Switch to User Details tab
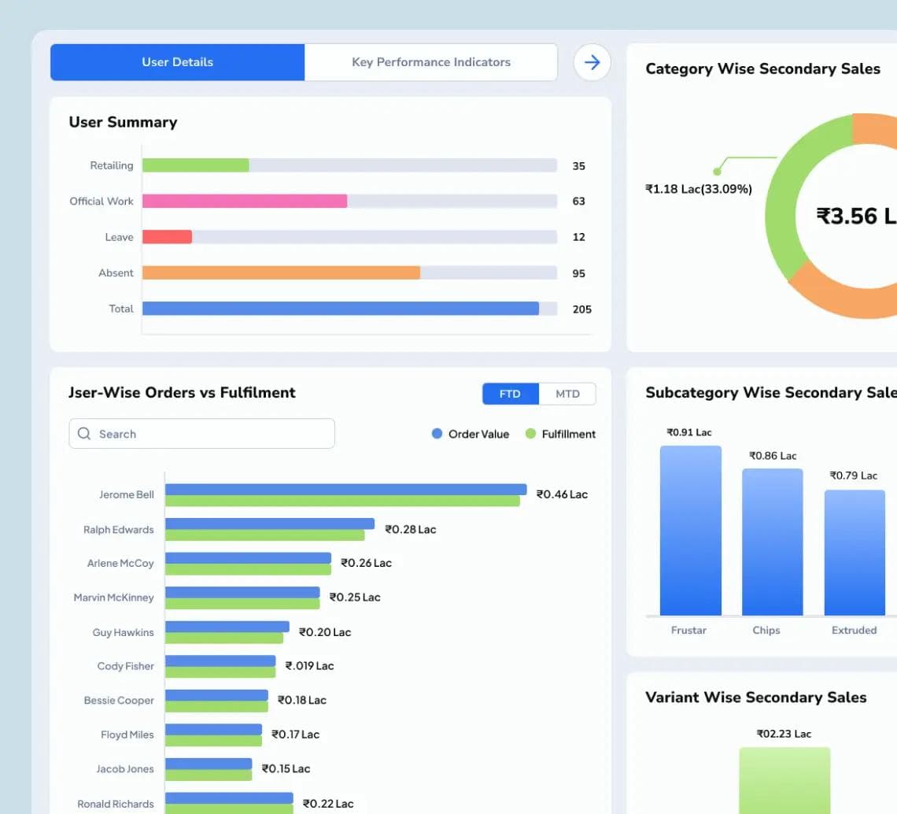Viewport: 897px width, 814px height. [177, 62]
